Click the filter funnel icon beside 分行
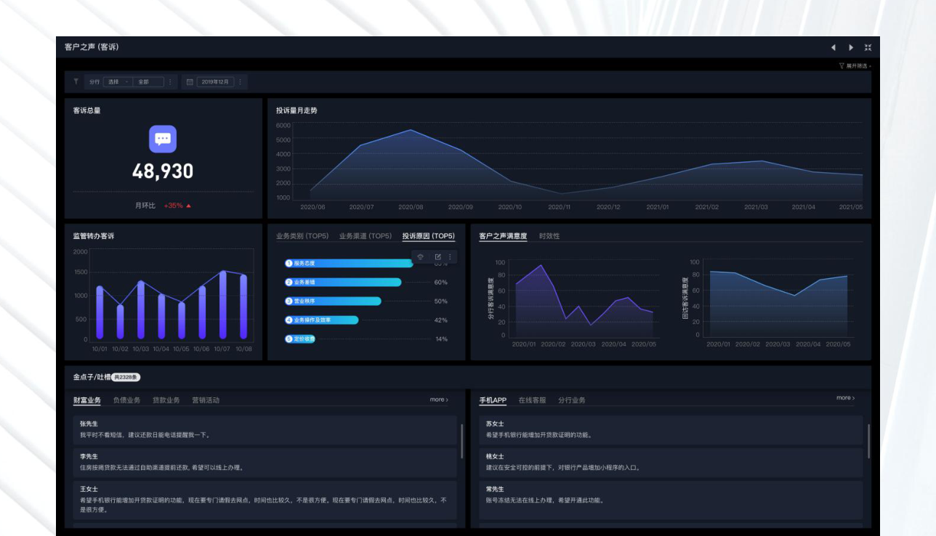Viewport: 936px width, 536px height. point(76,81)
